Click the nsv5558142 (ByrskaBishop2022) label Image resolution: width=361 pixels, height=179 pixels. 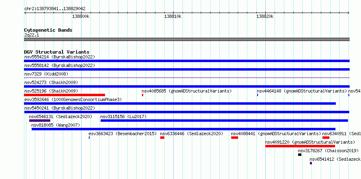60,65
